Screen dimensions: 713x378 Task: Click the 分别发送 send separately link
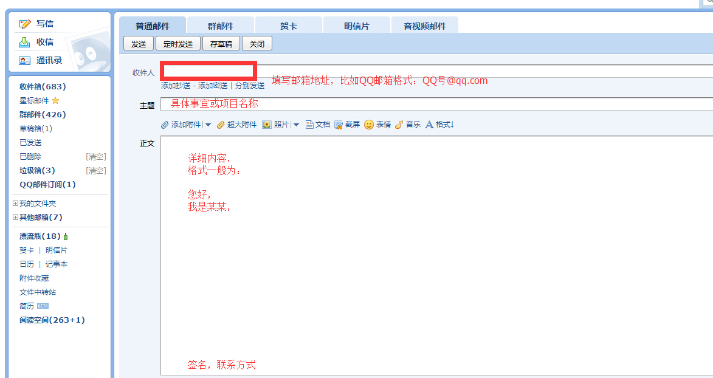250,86
